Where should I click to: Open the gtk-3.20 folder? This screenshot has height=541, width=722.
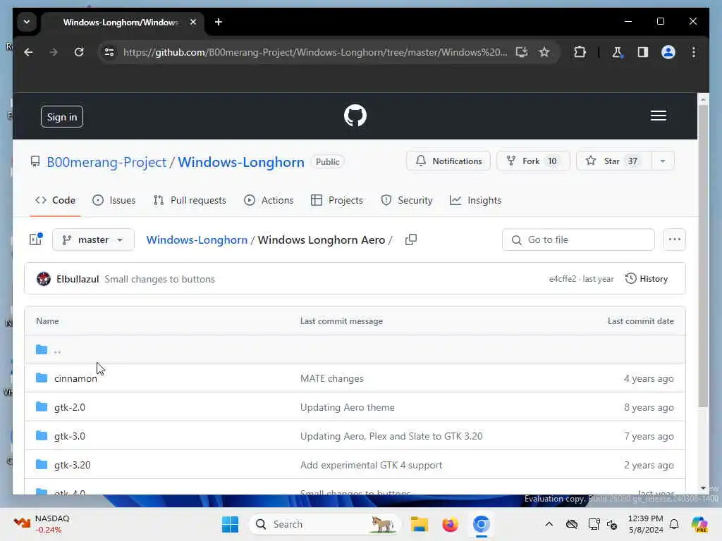pyautogui.click(x=73, y=465)
